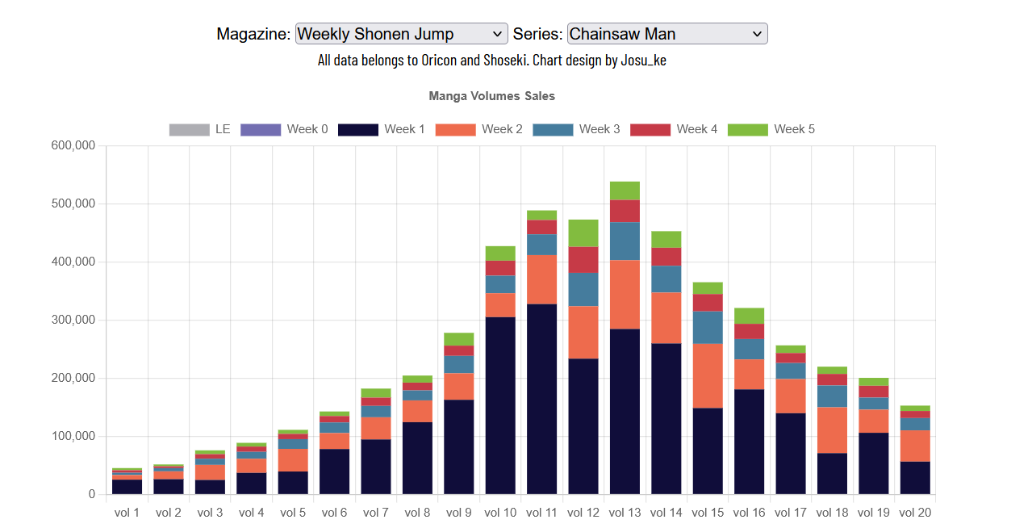This screenshot has width=1032, height=528.
Task: Click the Week 4 segment of vol 12 bar
Action: (x=583, y=260)
